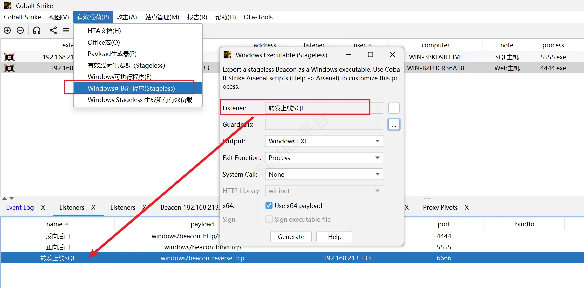Click the Guardrails input field
Image resolution: width=584 pixels, height=288 pixels.
tap(324, 124)
